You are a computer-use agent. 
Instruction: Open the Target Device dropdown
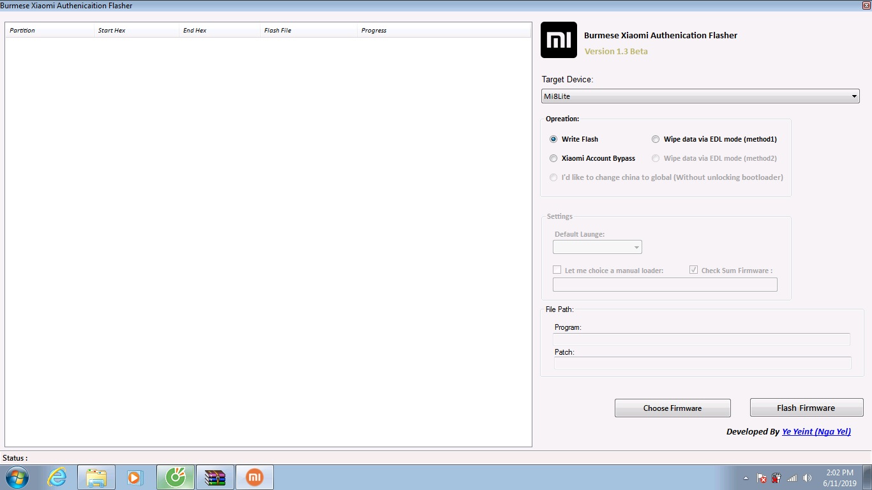tap(700, 96)
